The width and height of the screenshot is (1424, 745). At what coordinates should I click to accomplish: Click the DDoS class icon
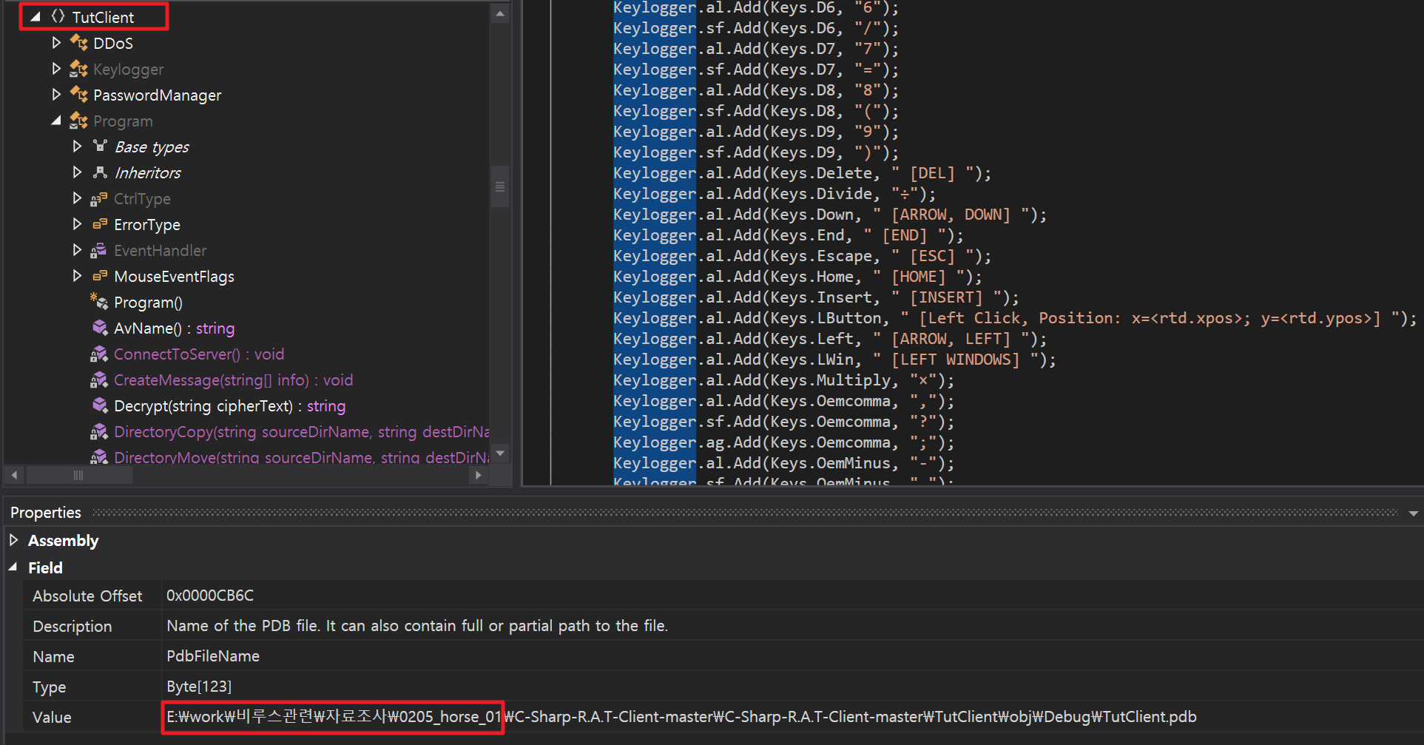click(78, 43)
